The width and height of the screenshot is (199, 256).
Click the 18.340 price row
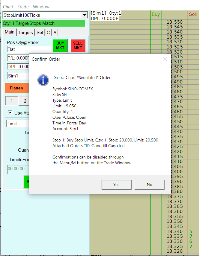coord(175,231)
